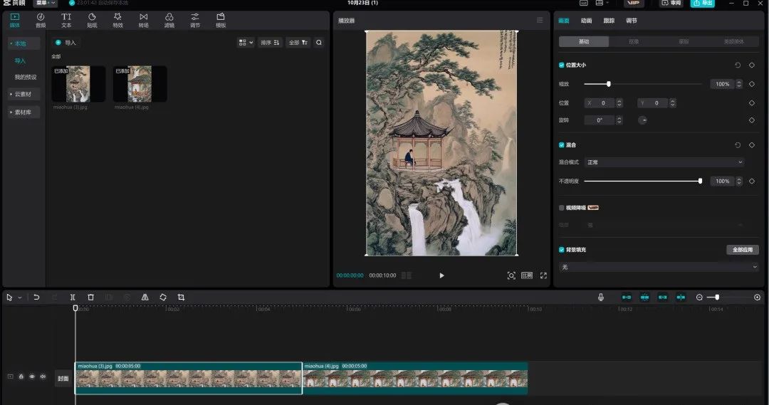Open the 特效 (Effects) tab
The height and width of the screenshot is (405, 769).
(117, 20)
